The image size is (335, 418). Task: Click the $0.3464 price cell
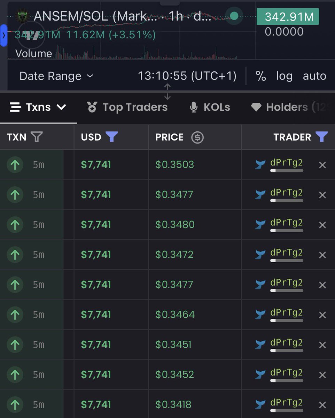(175, 314)
